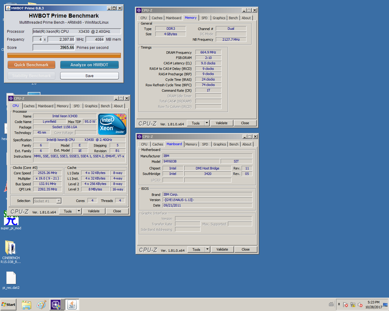Open Caches tab in CPU-Z Mainboard window
The image size is (389, 311).
(x=158, y=144)
